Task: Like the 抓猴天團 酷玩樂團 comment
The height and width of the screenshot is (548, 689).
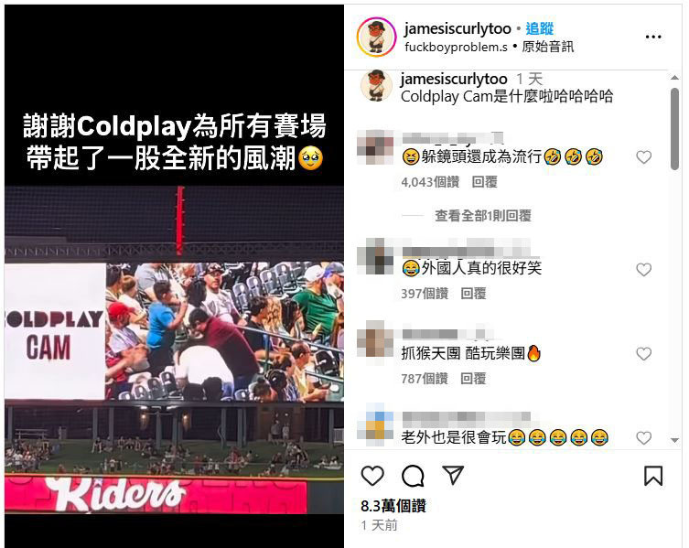Action: pos(644,354)
